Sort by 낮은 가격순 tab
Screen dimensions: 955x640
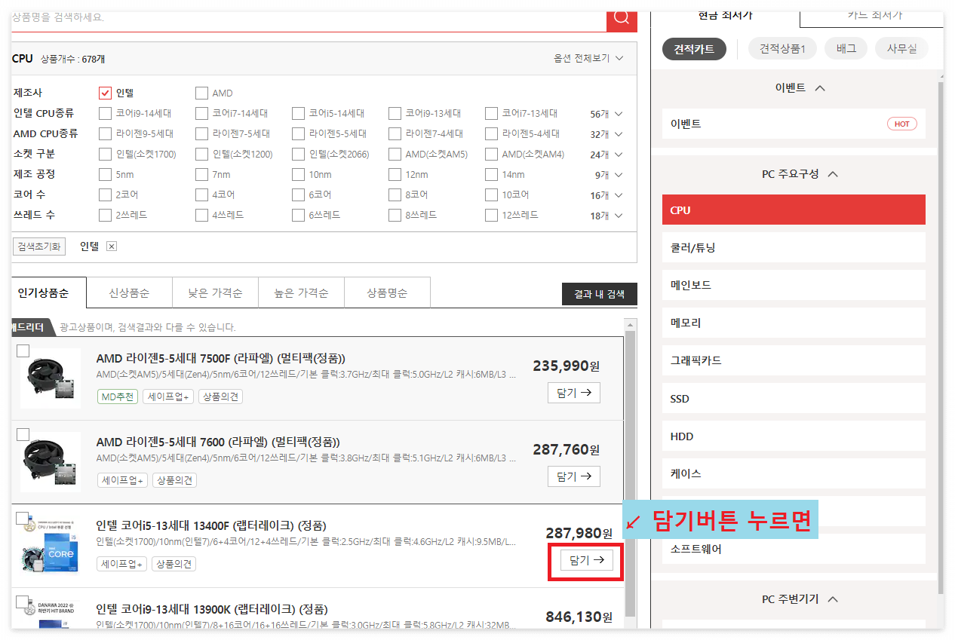215,292
